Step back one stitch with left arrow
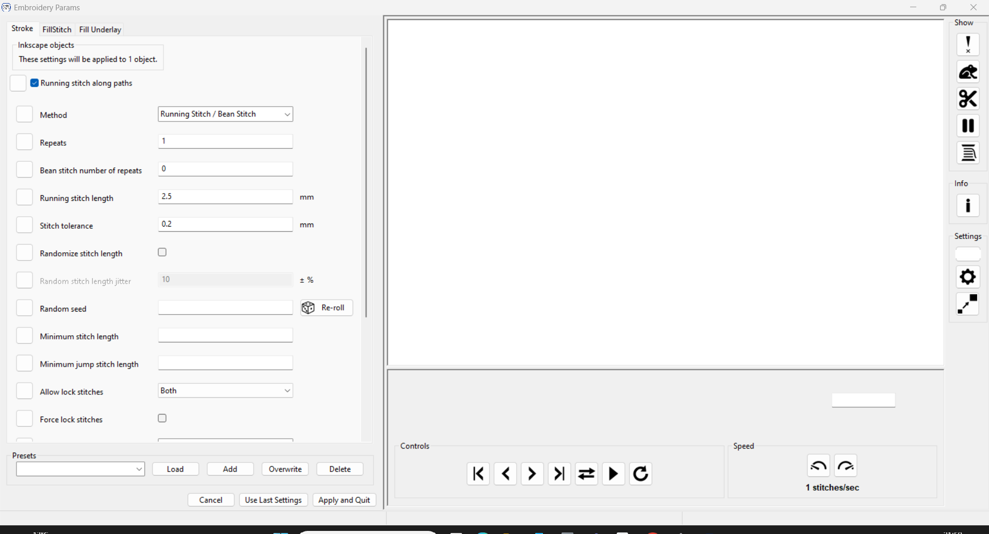 coord(505,474)
